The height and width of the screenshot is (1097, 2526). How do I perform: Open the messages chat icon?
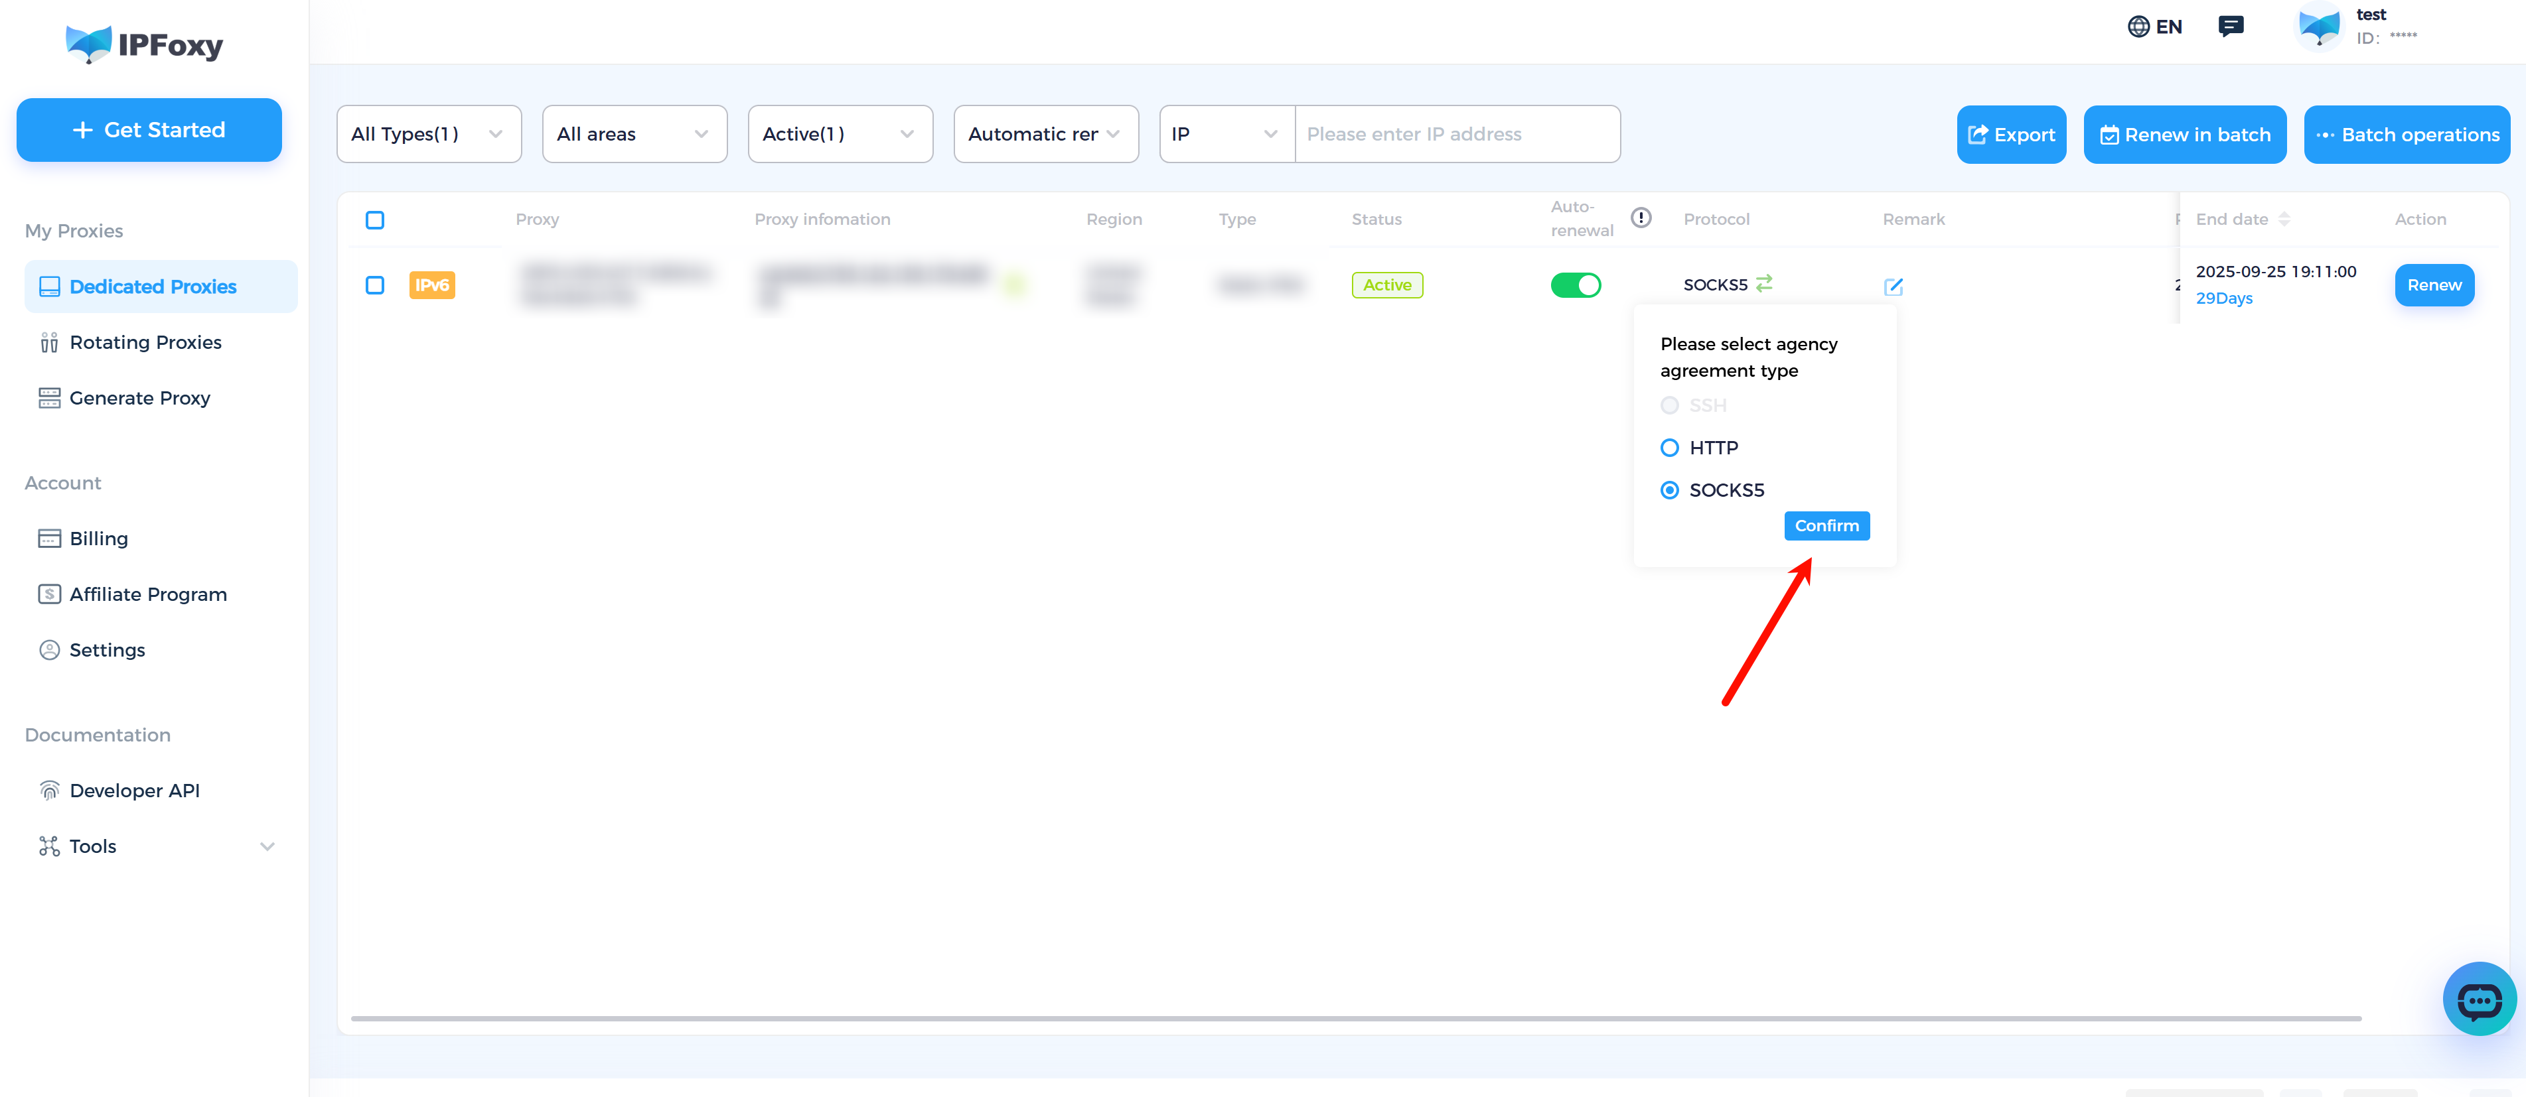[x=2231, y=27]
